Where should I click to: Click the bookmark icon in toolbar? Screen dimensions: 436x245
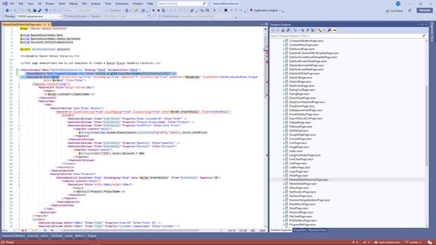coord(226,10)
